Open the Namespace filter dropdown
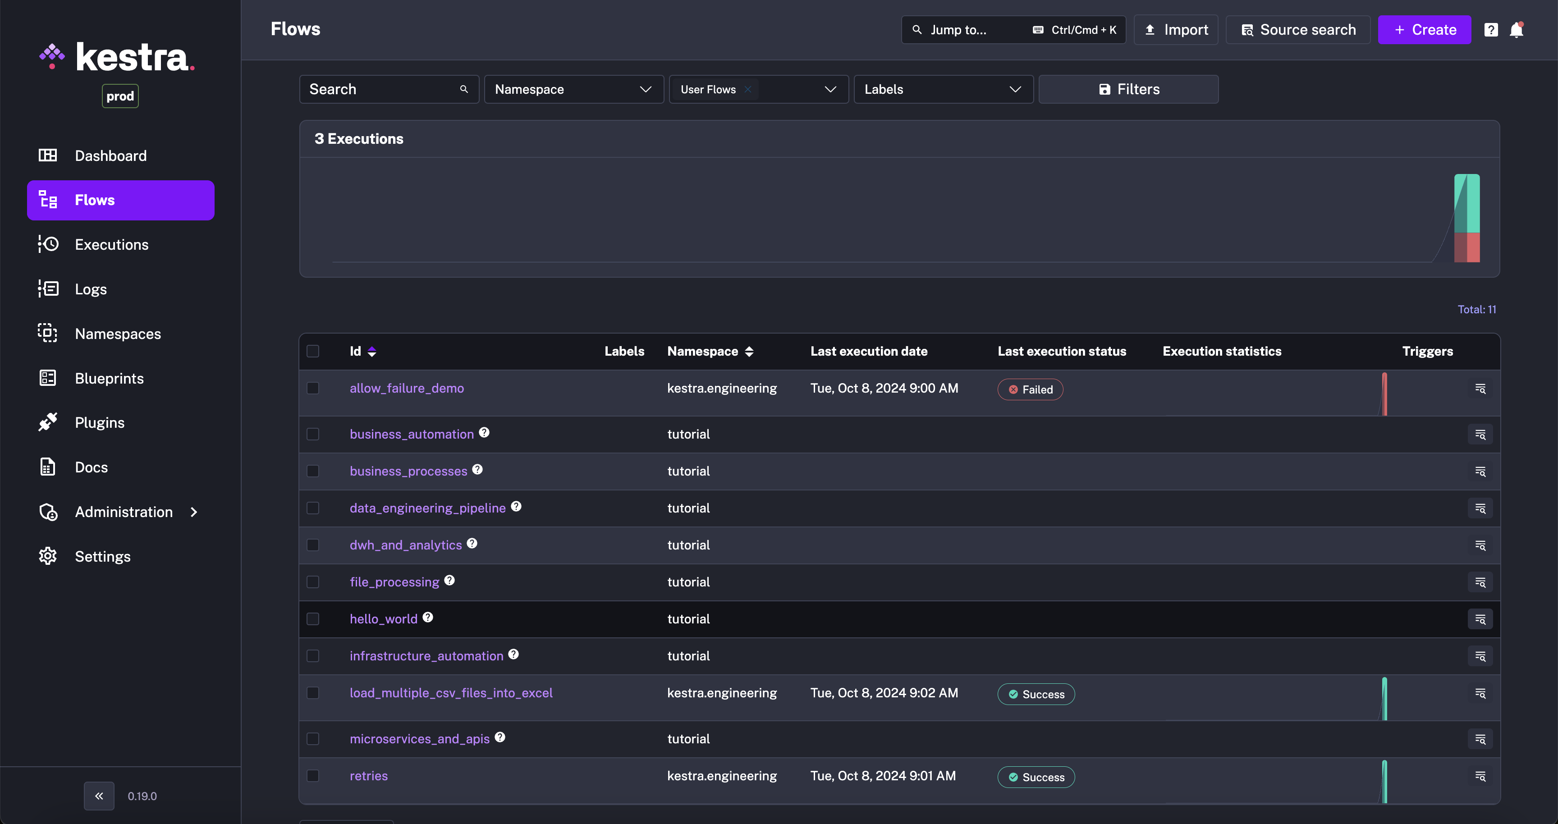Screen dimensions: 1558x824 pos(573,89)
